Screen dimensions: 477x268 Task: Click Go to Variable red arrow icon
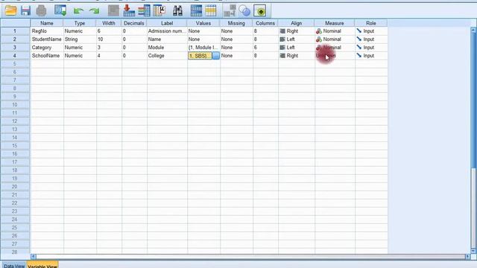(129, 11)
